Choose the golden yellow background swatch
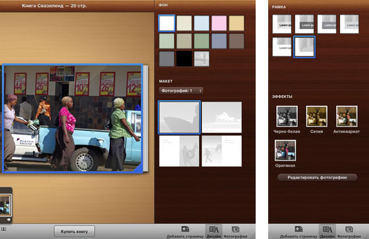 pos(237,23)
